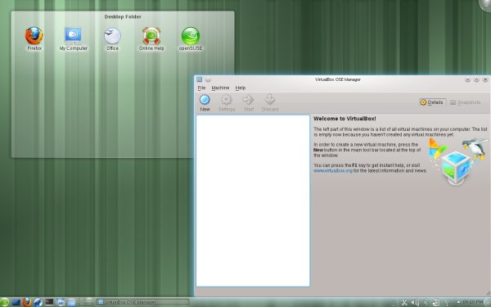Image resolution: width=491 pixels, height=307 pixels.
Task: Follow the www.virtualbox.org link
Action: pyautogui.click(x=333, y=171)
